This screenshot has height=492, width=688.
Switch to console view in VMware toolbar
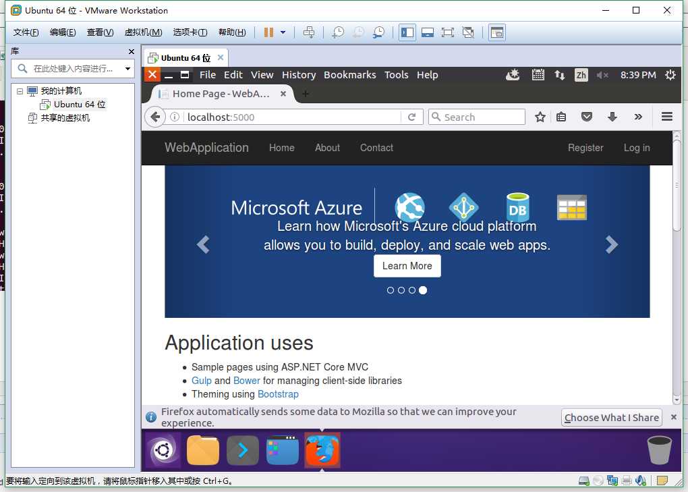click(x=428, y=32)
